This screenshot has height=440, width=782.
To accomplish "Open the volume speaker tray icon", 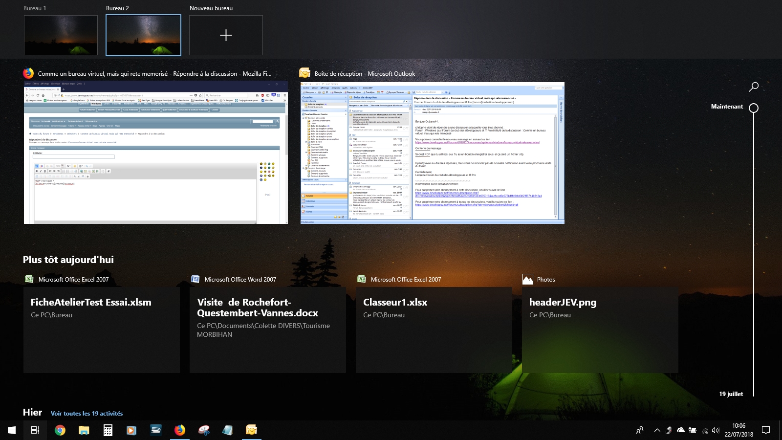I will pyautogui.click(x=716, y=430).
